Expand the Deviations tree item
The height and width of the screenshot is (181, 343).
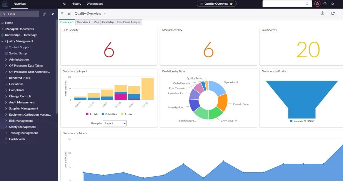(6, 84)
